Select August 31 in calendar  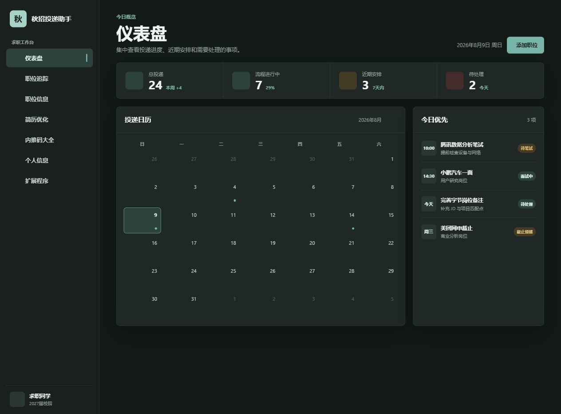point(182,304)
